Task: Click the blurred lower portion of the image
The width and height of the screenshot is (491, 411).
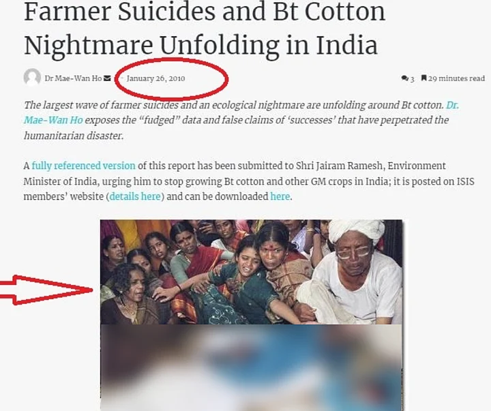Action: [251, 367]
